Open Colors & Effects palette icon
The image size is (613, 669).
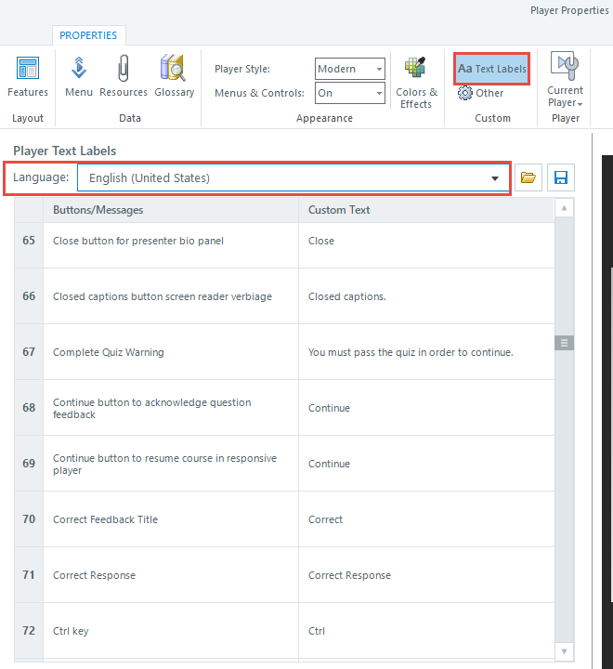416,82
